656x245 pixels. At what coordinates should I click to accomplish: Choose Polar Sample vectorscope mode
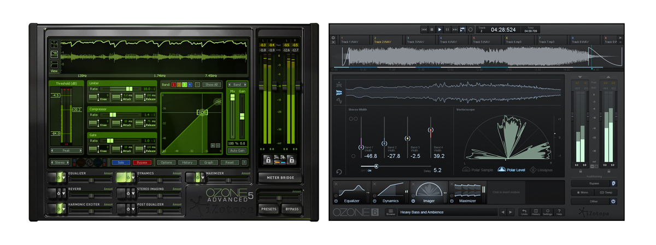click(x=477, y=170)
